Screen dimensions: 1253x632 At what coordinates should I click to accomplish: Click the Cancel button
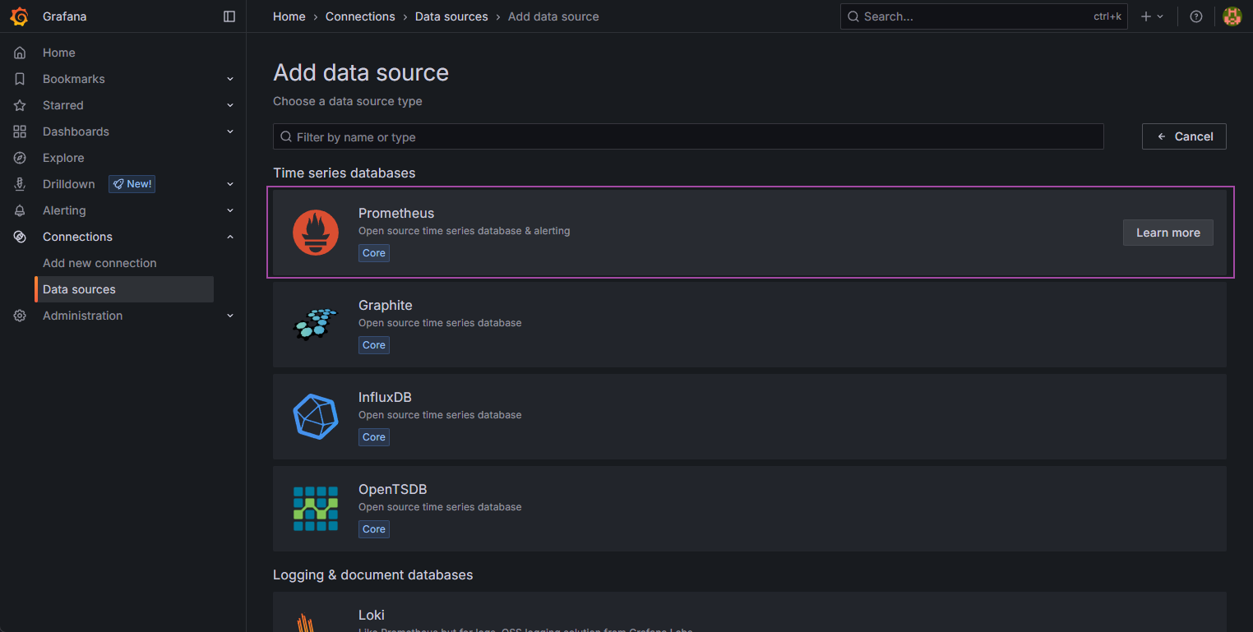(x=1184, y=136)
